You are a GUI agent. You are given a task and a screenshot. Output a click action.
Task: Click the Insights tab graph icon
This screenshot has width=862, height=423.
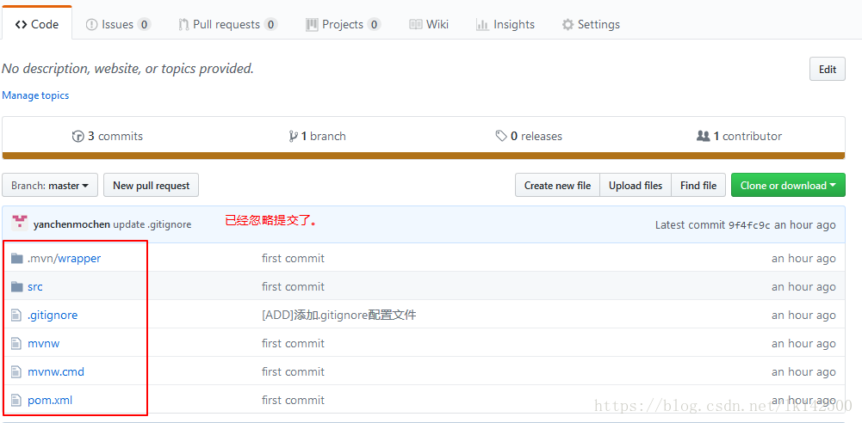pos(483,24)
